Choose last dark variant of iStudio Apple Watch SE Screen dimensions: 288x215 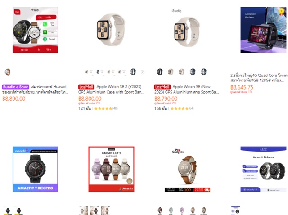[203, 72]
